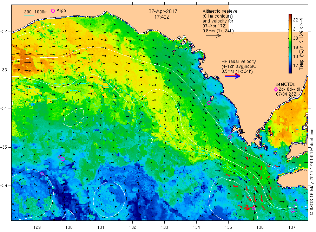Click the seal CTD diamond near longitude 135
Image resolution: width=316 pixels, height=232 pixels.
click(x=230, y=137)
